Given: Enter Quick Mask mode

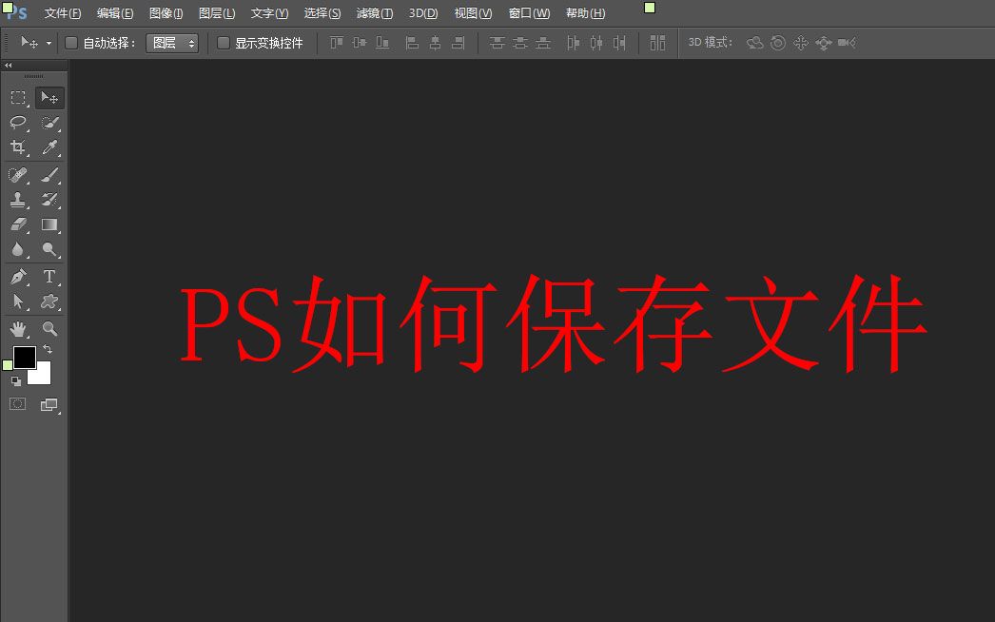Looking at the screenshot, I should click(16, 404).
